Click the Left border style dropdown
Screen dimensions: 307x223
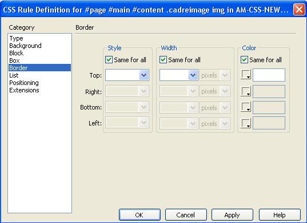pos(127,123)
